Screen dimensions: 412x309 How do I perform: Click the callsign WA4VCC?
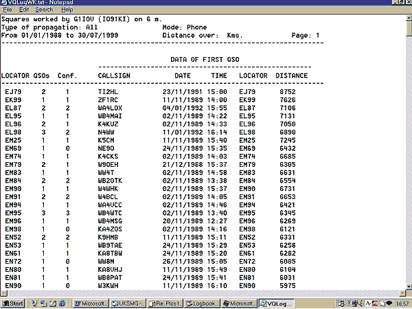point(110,205)
